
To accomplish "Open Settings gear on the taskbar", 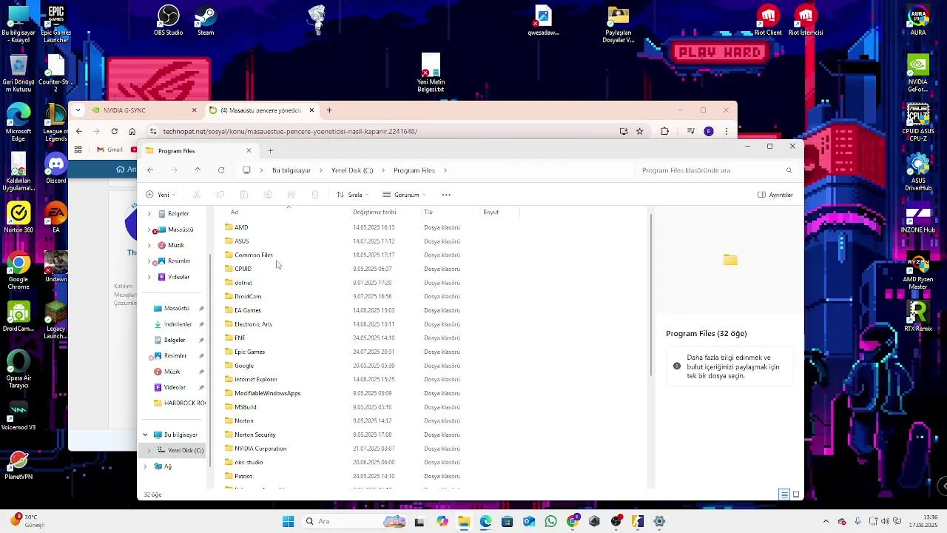I will click(659, 521).
